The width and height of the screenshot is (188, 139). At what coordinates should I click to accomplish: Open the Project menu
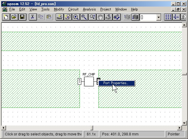[106, 9]
